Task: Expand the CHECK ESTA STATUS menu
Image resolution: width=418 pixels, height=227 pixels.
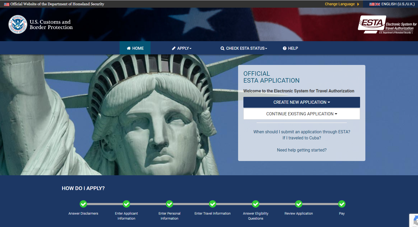Action: [x=244, y=48]
